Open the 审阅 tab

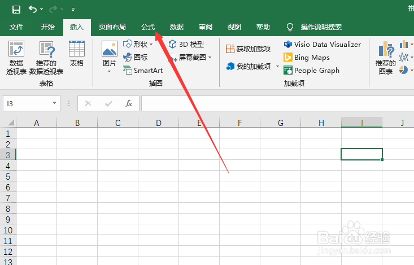click(206, 27)
